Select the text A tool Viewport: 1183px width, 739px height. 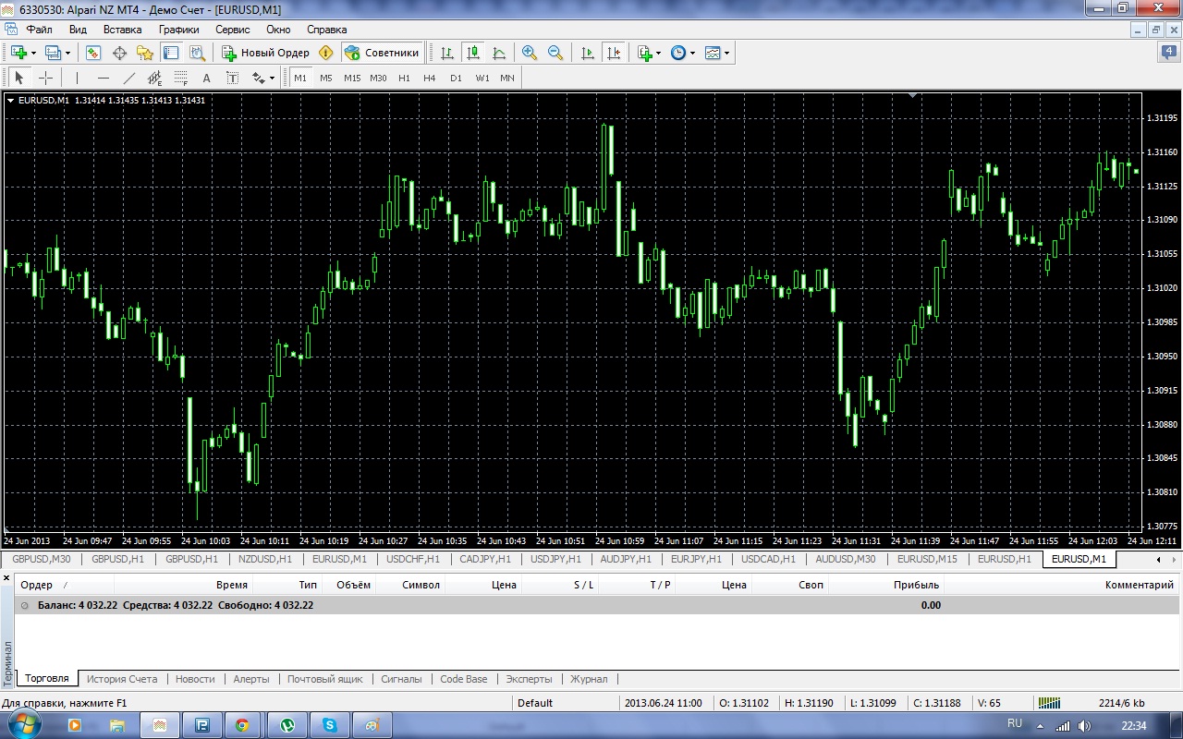(x=206, y=79)
